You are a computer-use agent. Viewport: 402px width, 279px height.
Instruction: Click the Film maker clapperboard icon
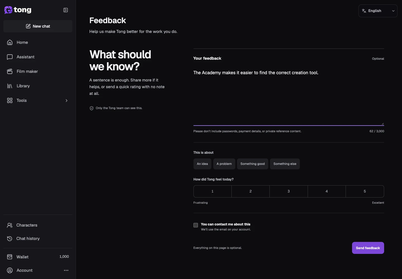point(10,71)
